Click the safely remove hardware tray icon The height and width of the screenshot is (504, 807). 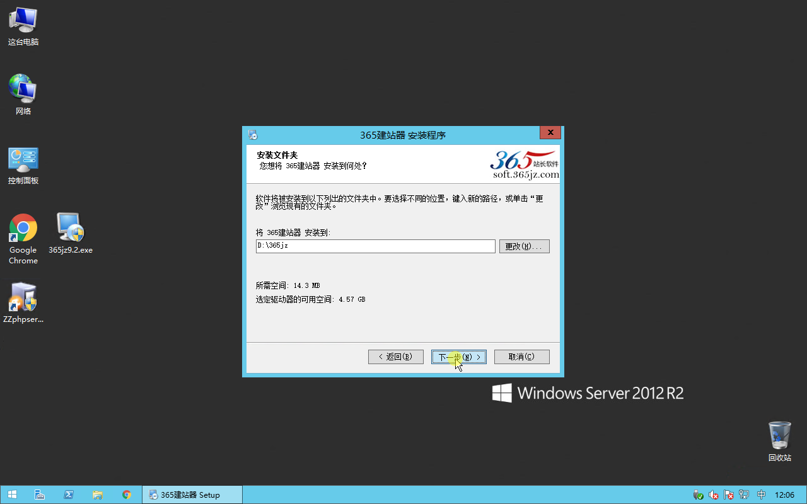click(x=698, y=495)
